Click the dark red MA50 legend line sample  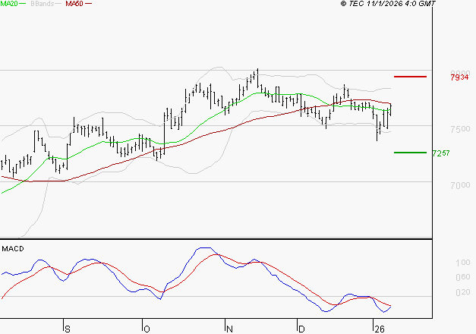[88, 4]
